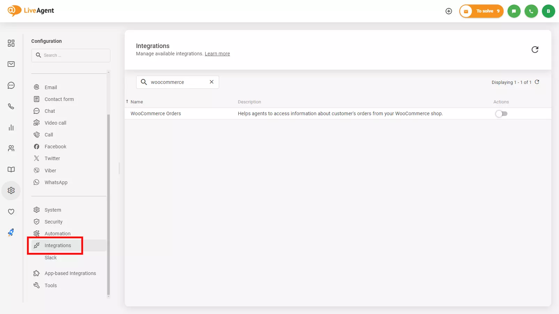Open the Knowledge Base book icon
559x314 pixels.
pyautogui.click(x=11, y=170)
